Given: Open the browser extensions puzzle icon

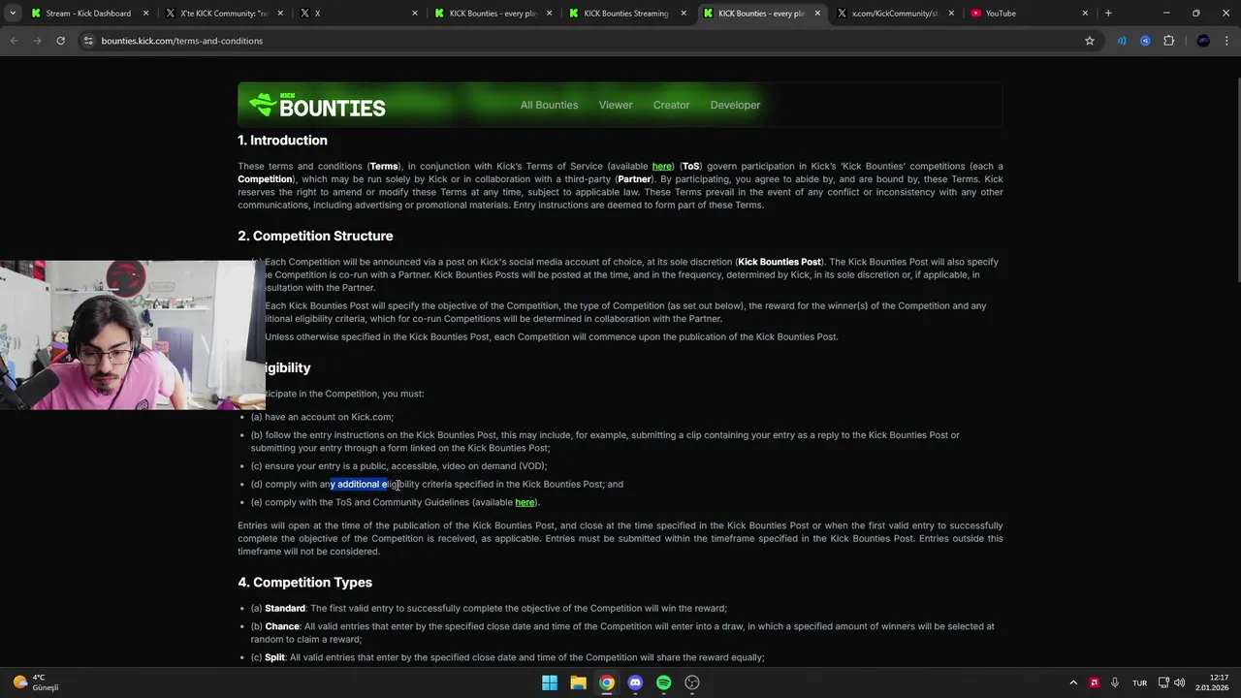Looking at the screenshot, I should tap(1168, 41).
